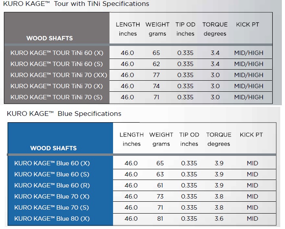Screen dimensions: 285x229
Task: Select the 'KURO KAGE Blue 60 (S)' row label
Action: tap(52, 174)
